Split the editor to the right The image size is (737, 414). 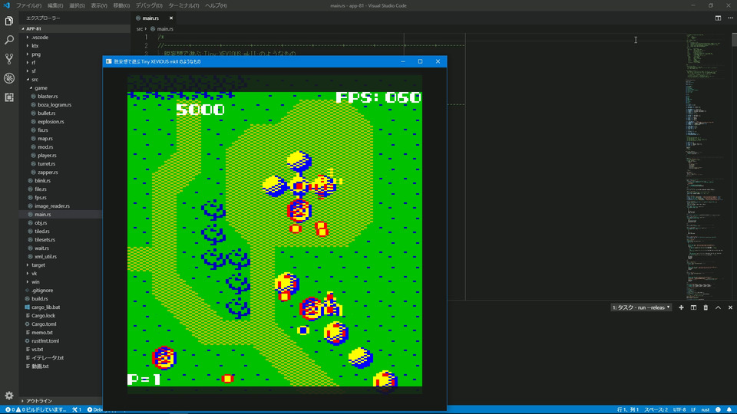tap(718, 18)
